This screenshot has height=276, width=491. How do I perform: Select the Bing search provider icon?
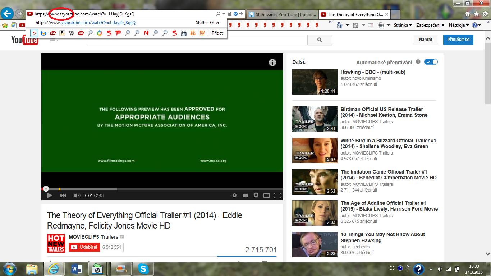pyautogui.click(x=43, y=33)
